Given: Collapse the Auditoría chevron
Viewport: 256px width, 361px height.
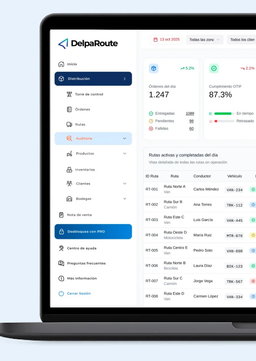Looking at the screenshot, I should point(124,138).
